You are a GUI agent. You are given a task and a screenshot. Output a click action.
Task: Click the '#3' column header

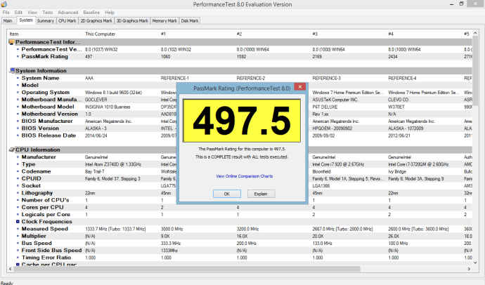click(x=348, y=34)
